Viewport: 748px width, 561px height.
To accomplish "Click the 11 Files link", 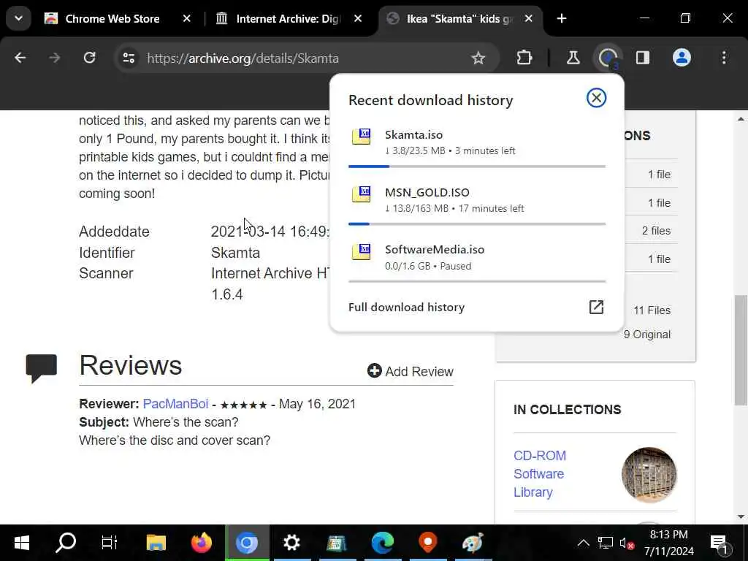I will click(652, 310).
